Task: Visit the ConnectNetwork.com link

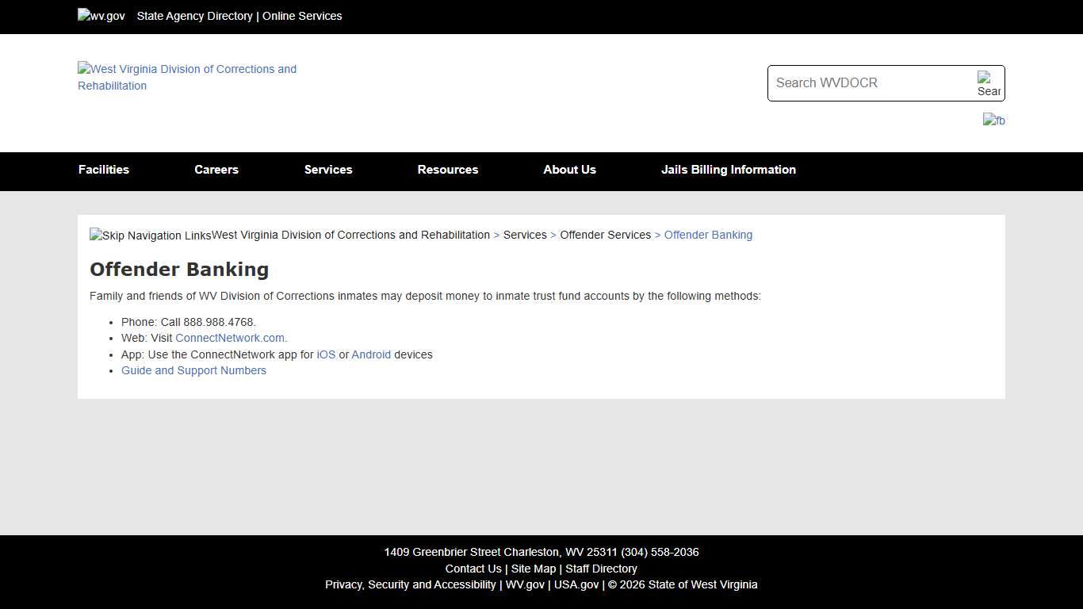Action: pos(231,338)
